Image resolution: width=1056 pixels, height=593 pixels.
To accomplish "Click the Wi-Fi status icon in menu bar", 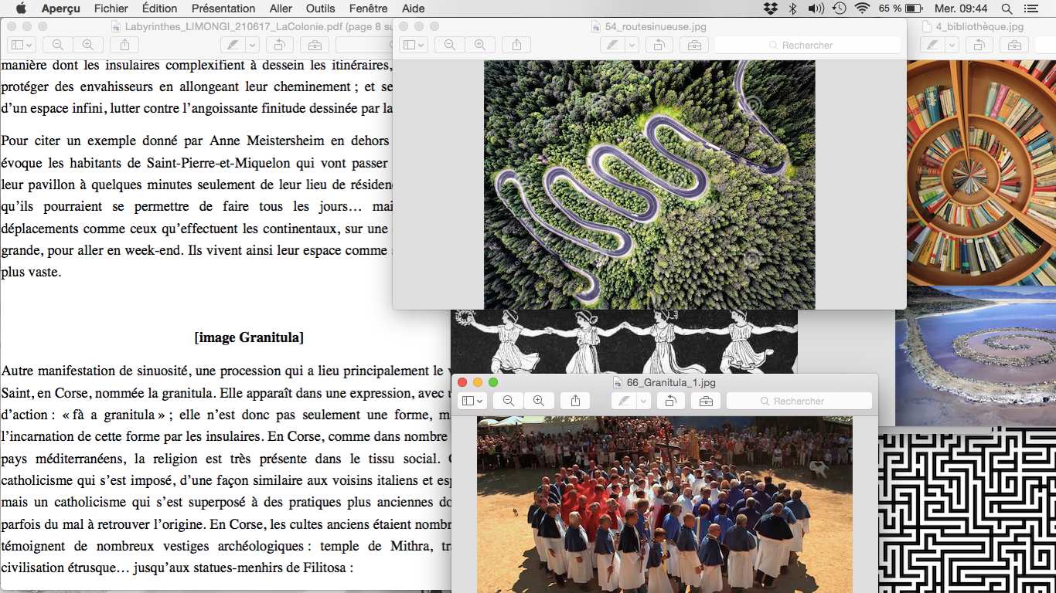I will [x=862, y=8].
